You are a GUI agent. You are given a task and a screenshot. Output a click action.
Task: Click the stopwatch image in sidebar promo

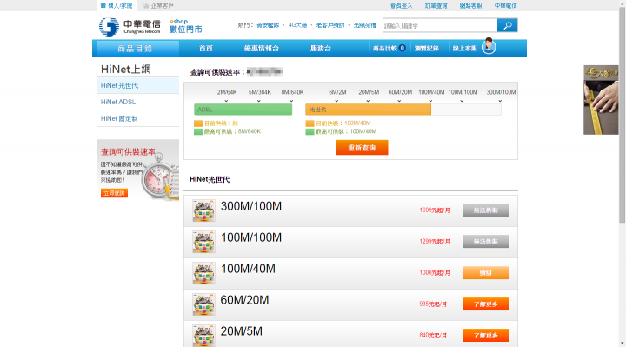tap(162, 177)
